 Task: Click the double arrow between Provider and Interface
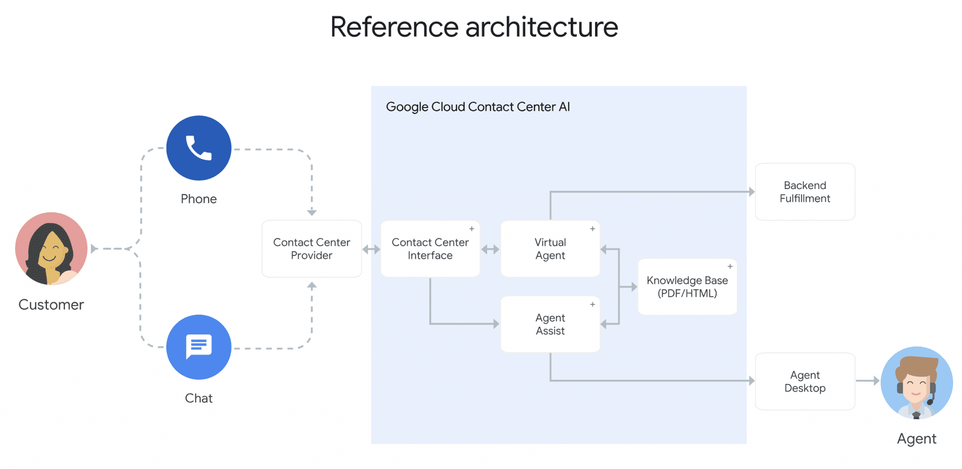(x=371, y=250)
